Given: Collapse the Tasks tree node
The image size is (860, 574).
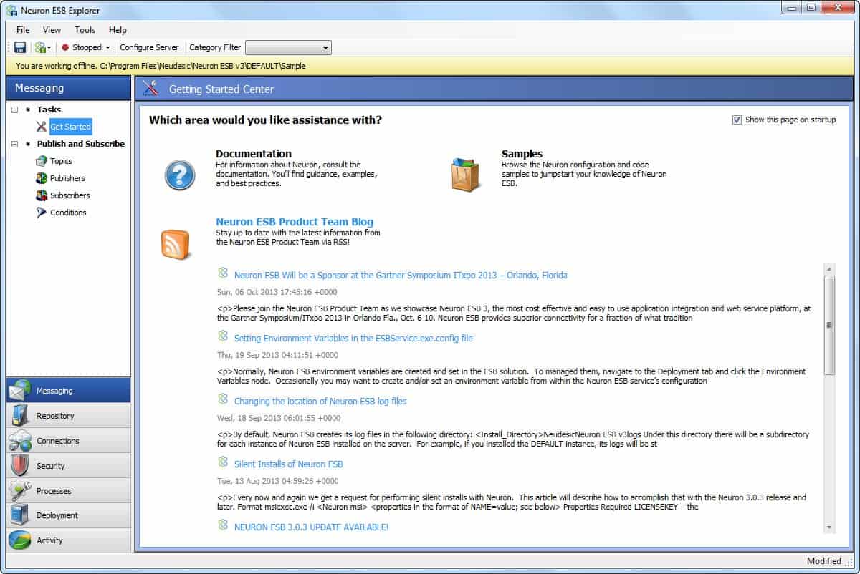Looking at the screenshot, I should coord(14,110).
